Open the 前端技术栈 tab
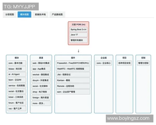156x125 pixels. pos(40,15)
